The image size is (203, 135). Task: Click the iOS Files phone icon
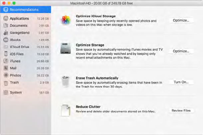pos(6,54)
